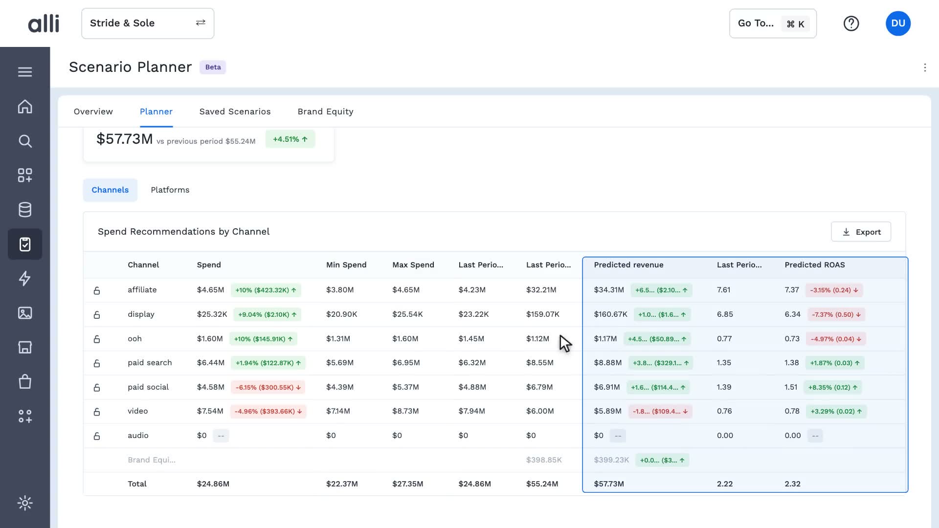
Task: Go to Home via sidebar icon
Action: [x=25, y=107]
